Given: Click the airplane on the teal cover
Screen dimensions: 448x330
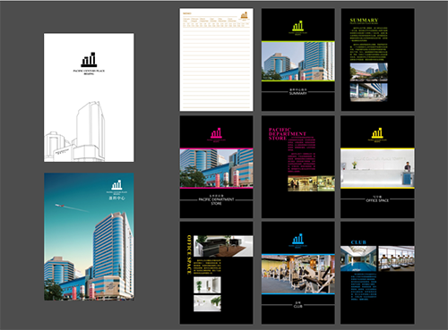Looking at the screenshot, I should [x=61, y=206].
